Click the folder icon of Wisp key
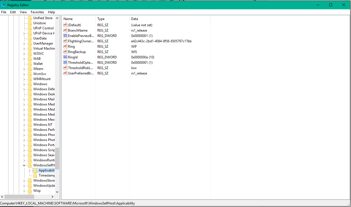Image resolution: width=351 pixels, height=207 pixels. pyautogui.click(x=30, y=191)
